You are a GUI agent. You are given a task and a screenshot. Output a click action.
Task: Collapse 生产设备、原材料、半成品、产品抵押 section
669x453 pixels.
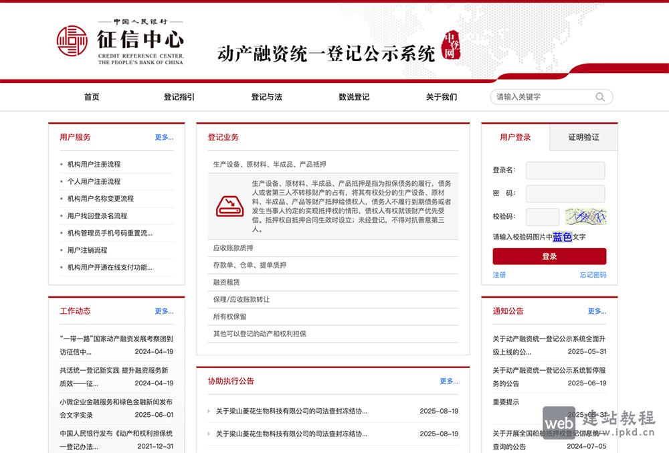[332, 164]
